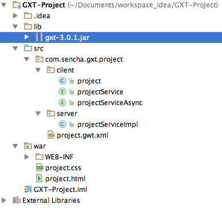Collapse the src folder arrow
The image size is (222, 208).
point(15,49)
